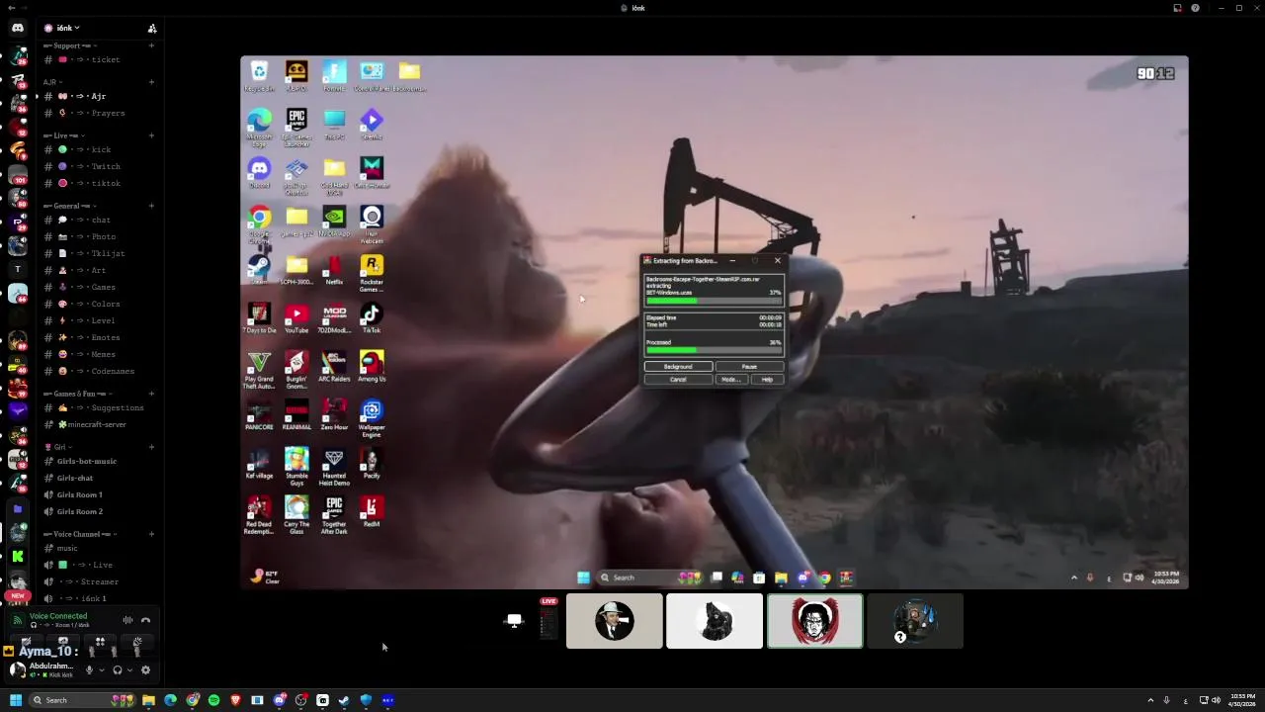
Task: Select the red-winged avatar participant tile
Action: [815, 621]
